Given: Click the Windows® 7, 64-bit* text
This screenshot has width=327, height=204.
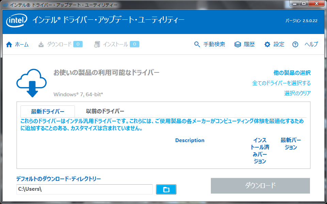Looking at the screenshot, I should [x=78, y=94].
